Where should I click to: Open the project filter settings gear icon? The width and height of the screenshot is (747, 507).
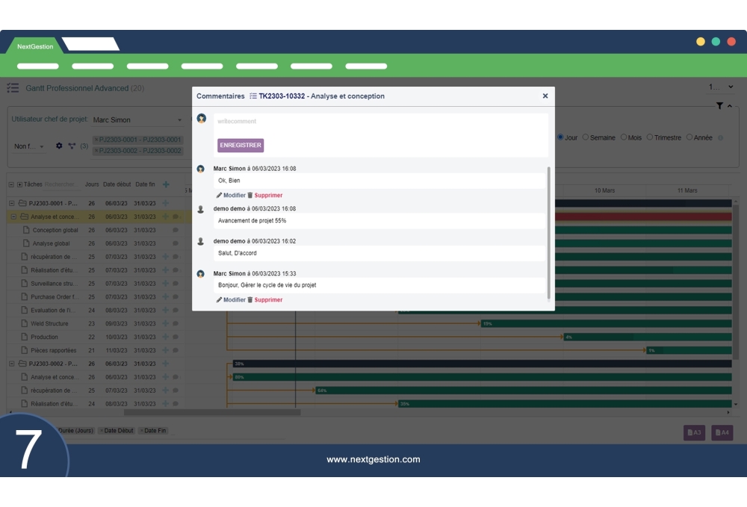[60, 146]
